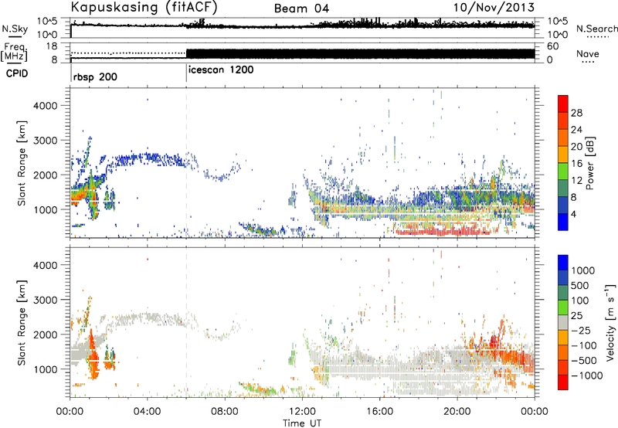Click the 'icescan 1200' CPID marker

coord(221,70)
